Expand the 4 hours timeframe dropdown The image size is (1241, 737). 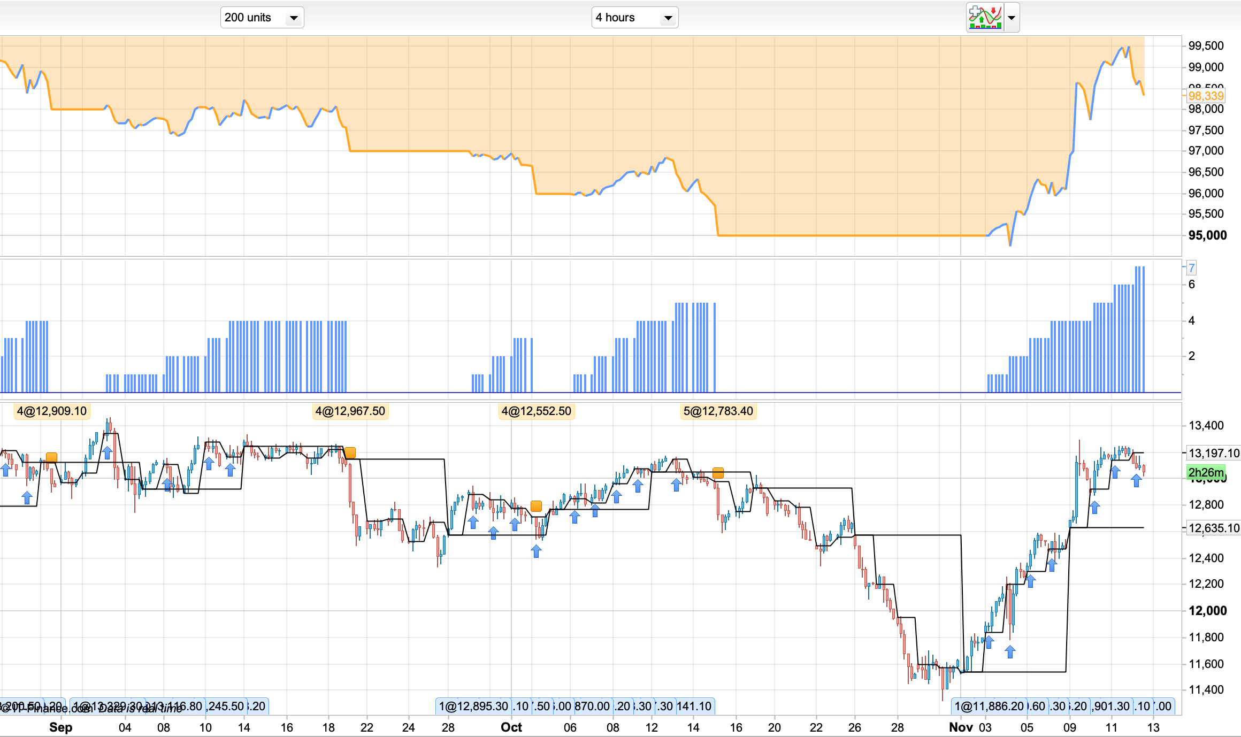(634, 18)
